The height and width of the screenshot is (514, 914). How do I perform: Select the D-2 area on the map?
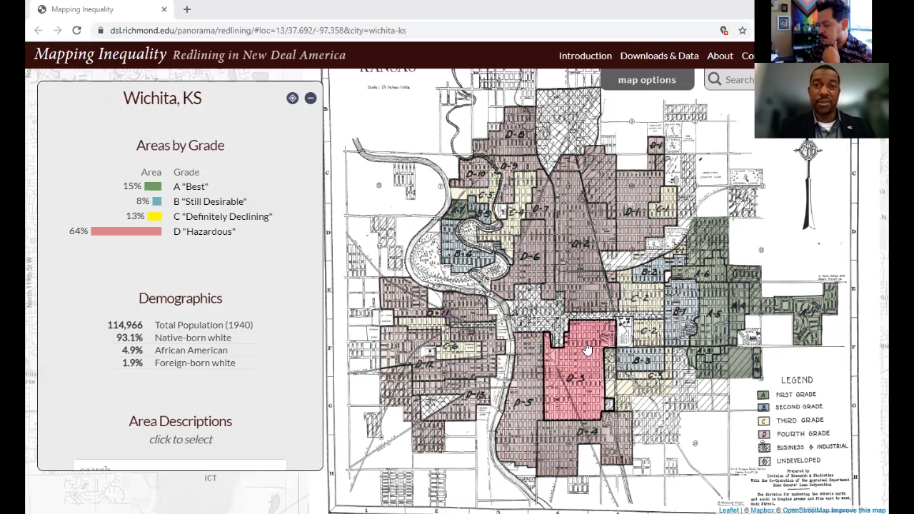(x=581, y=243)
